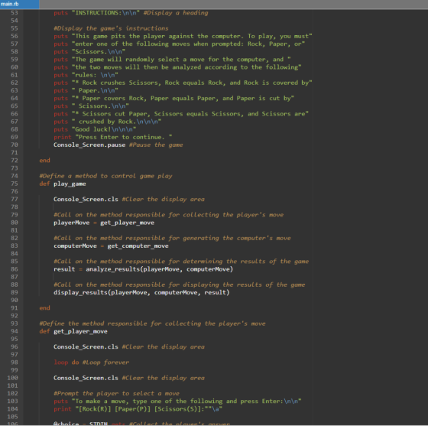Click comment '#Display the game's instructions'
The width and height of the screenshot is (428, 426).
pos(111,28)
